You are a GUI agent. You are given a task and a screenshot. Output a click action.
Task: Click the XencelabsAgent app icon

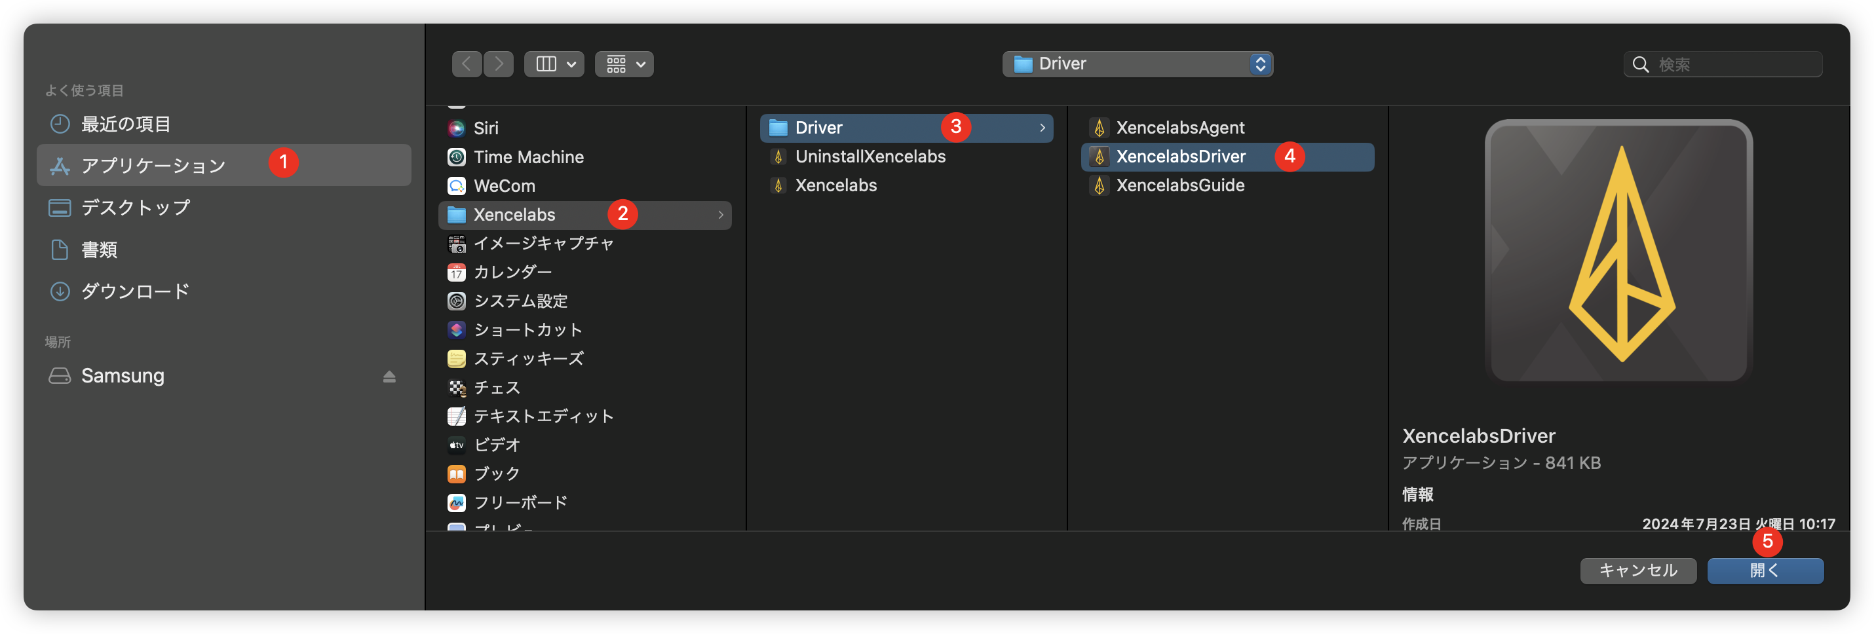(1100, 128)
